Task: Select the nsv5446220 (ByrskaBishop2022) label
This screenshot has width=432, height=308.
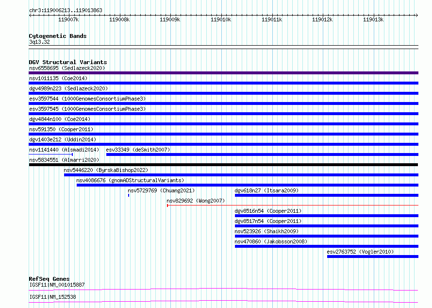Action: (106, 170)
